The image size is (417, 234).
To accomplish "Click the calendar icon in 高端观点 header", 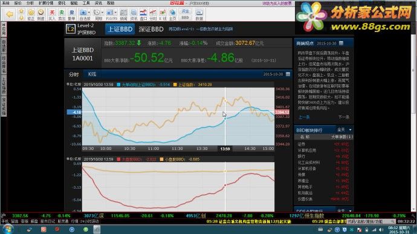I will 341,43.
